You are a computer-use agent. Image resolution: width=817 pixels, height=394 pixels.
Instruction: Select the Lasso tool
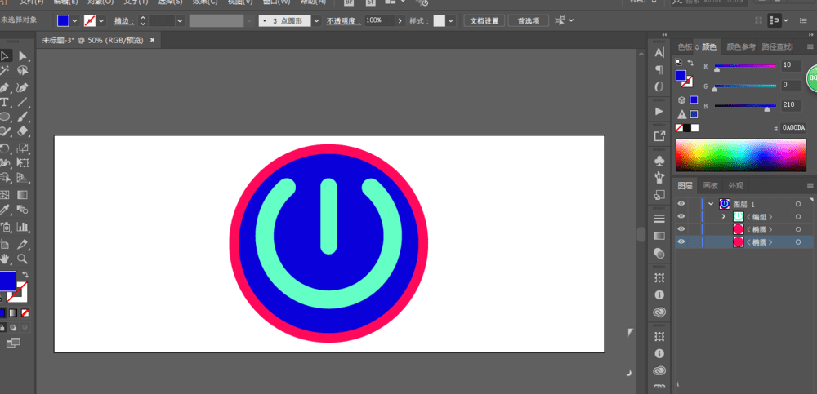point(22,71)
